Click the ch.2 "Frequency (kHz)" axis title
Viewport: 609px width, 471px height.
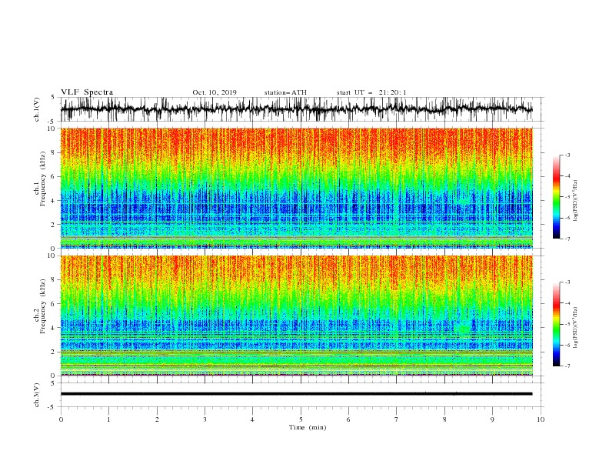pyautogui.click(x=43, y=307)
